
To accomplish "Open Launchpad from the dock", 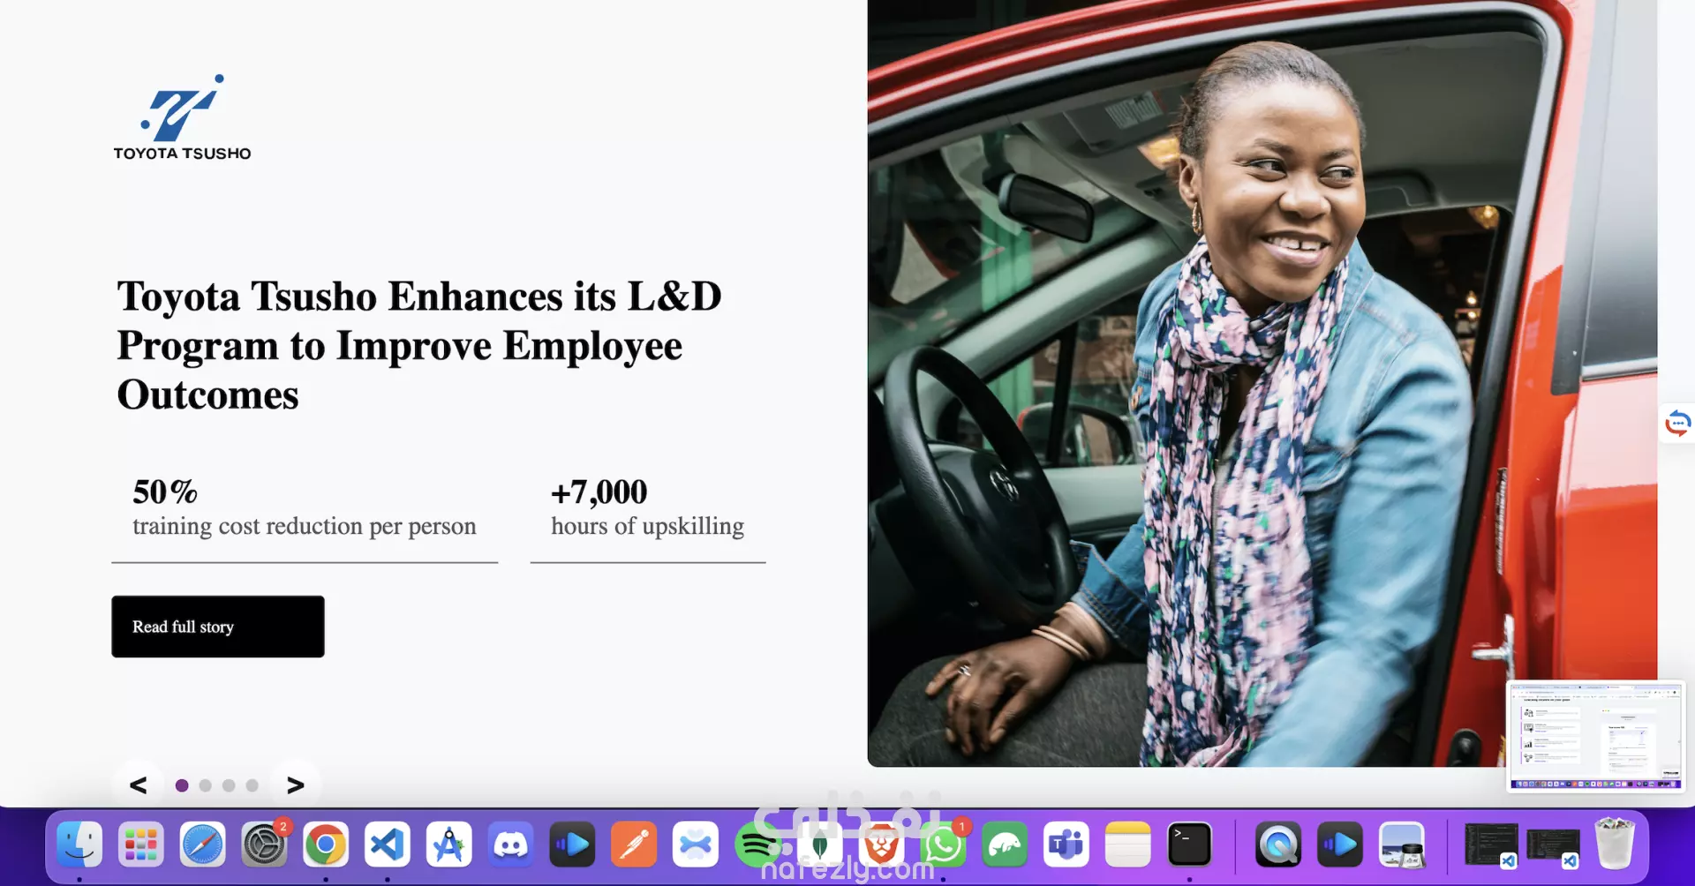I will (x=141, y=845).
